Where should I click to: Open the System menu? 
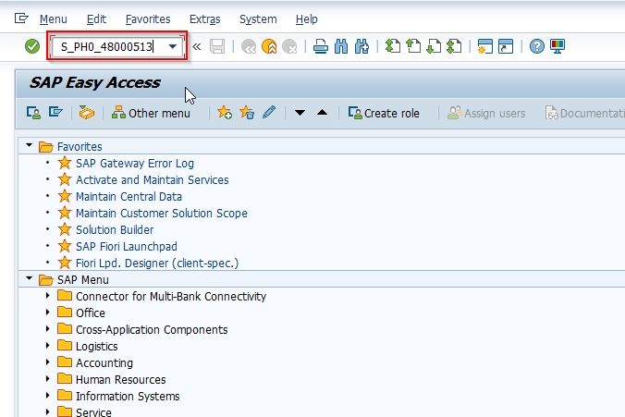click(x=258, y=19)
